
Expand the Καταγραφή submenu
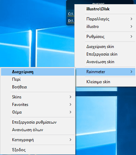click(x=38, y=140)
